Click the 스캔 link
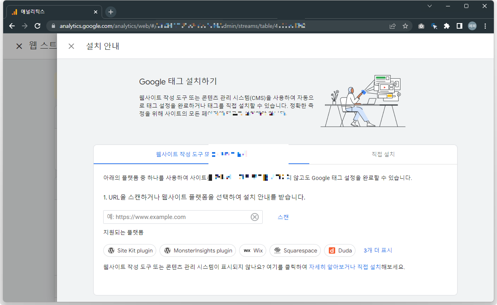 tap(283, 217)
